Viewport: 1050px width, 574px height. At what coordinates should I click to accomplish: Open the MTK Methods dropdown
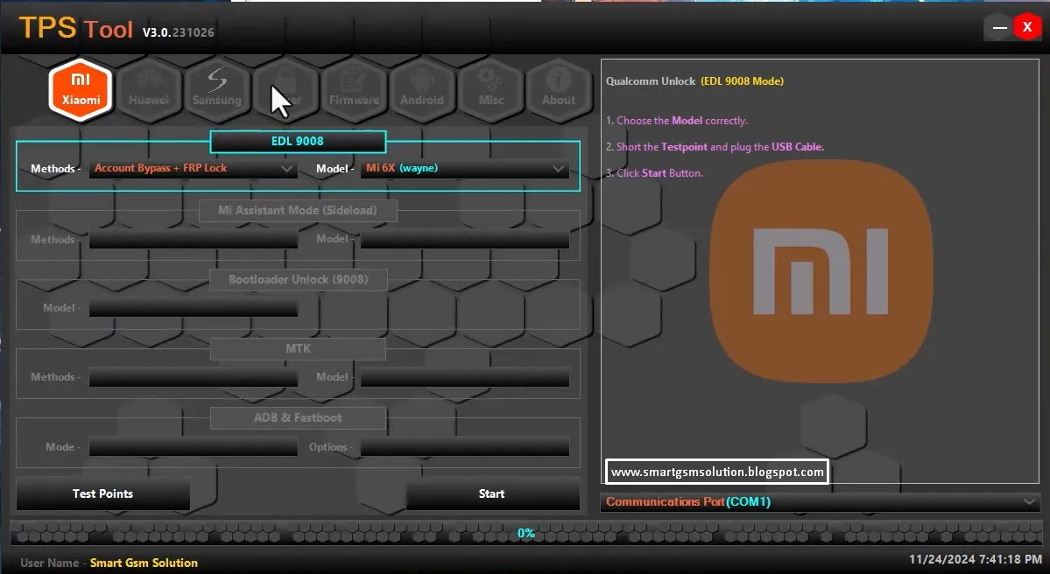tap(193, 377)
